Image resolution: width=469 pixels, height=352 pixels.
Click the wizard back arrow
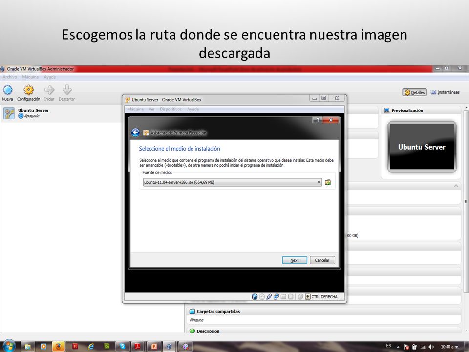(135, 132)
